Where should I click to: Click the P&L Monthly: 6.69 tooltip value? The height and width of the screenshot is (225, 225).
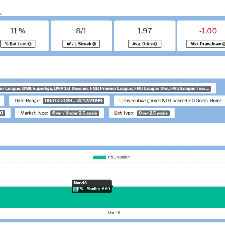94,189
